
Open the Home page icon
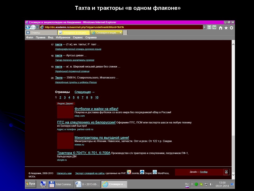(220, 28)
